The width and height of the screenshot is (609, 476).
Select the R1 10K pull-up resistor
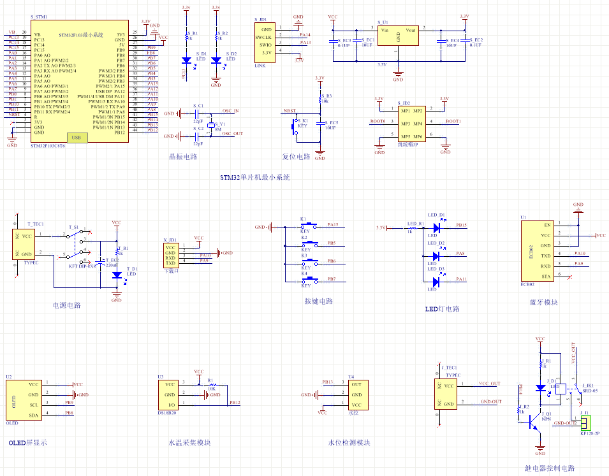click(212, 385)
